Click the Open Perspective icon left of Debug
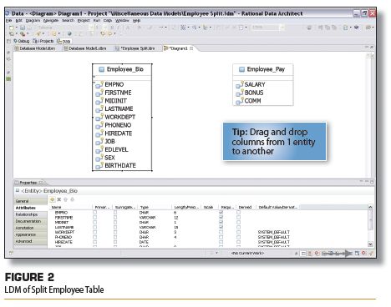This screenshot has width=391, height=307. [8, 41]
